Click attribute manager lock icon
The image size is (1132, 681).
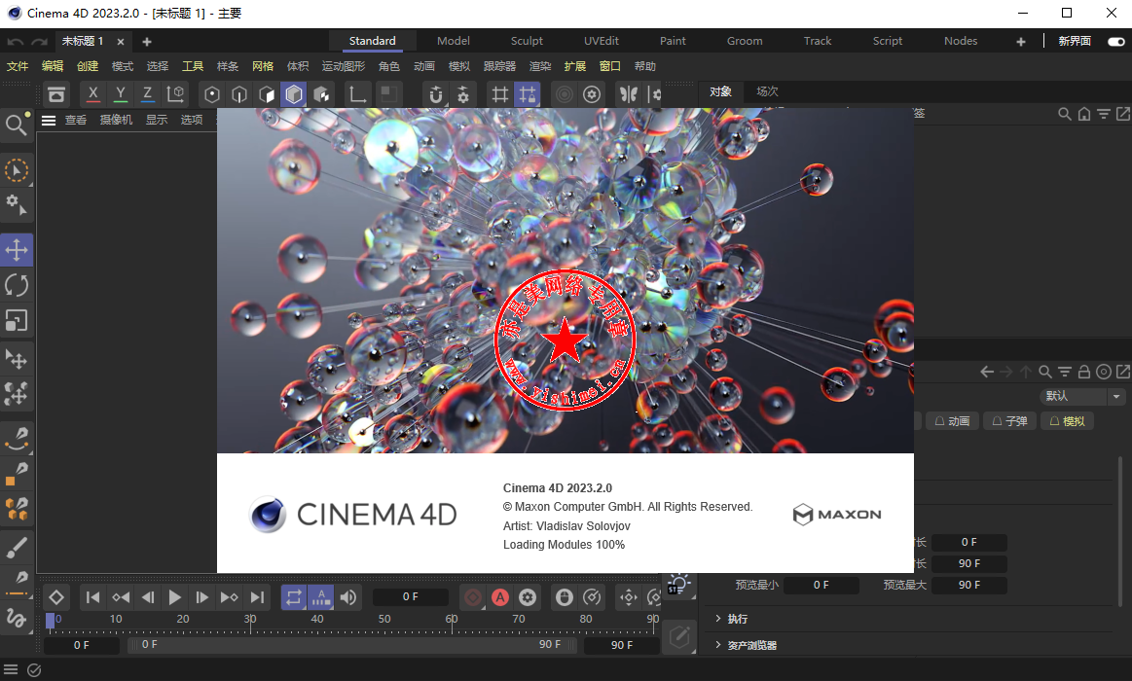click(x=1084, y=373)
